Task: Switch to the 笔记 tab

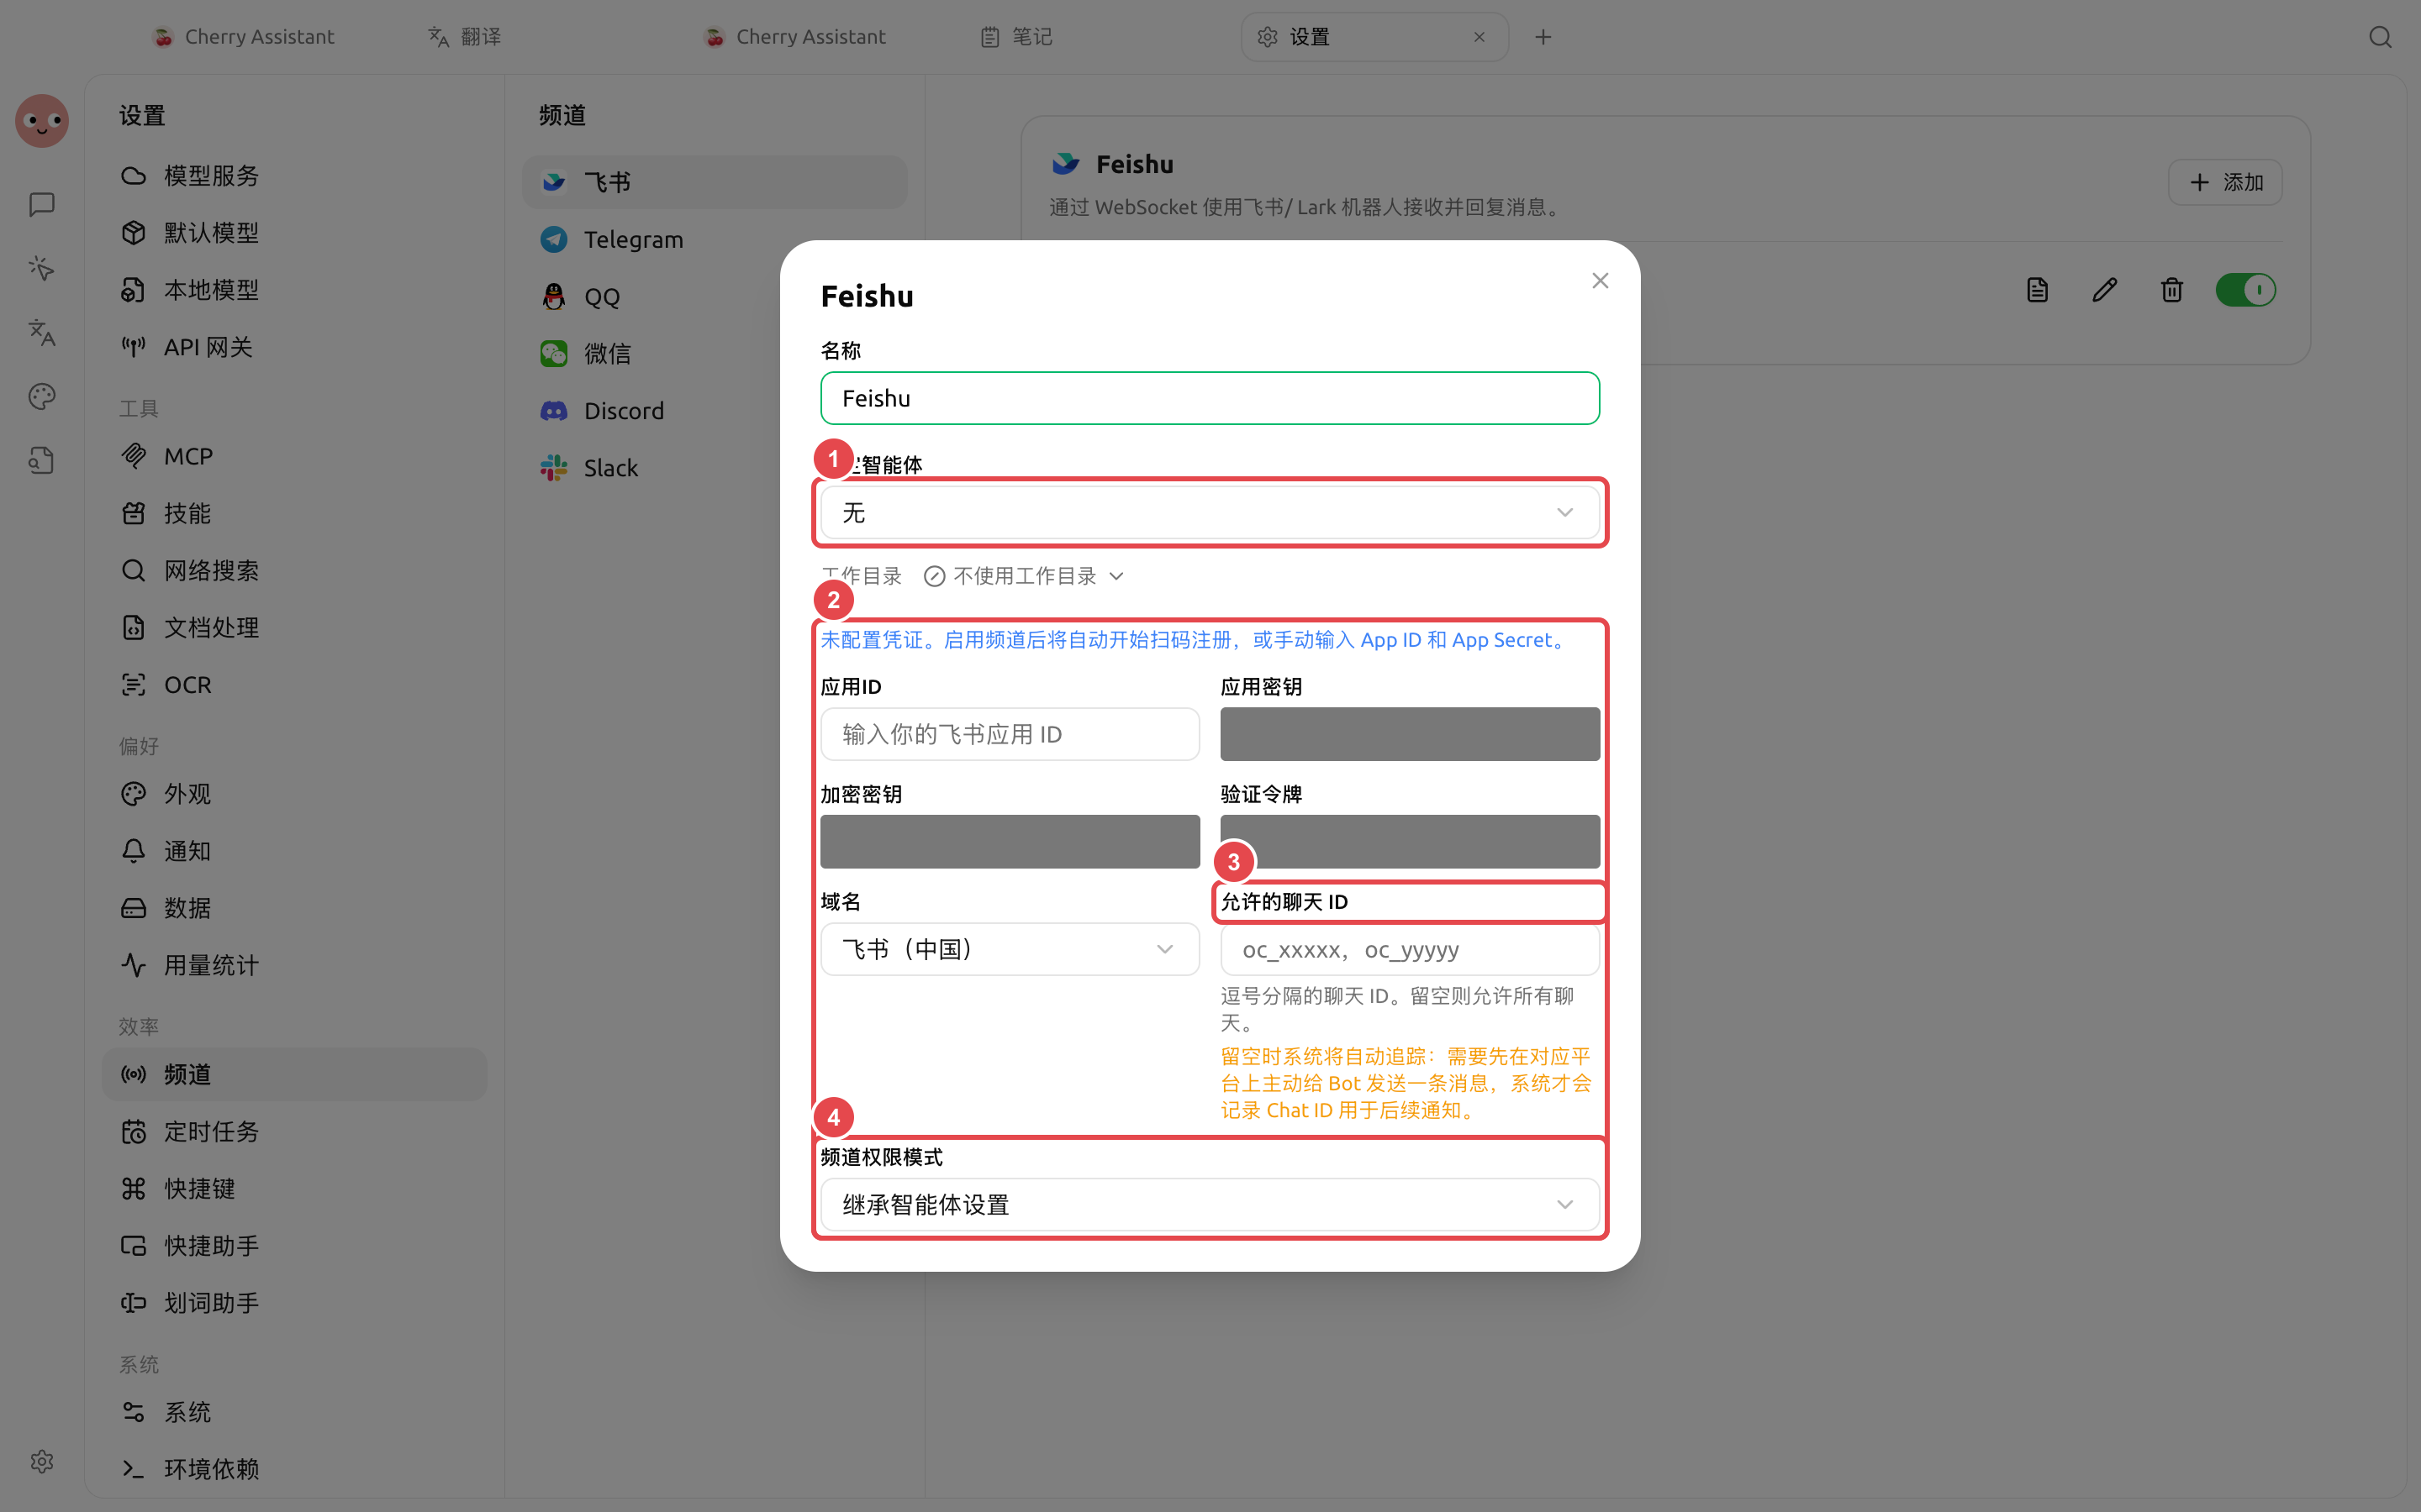Action: click(x=1016, y=37)
